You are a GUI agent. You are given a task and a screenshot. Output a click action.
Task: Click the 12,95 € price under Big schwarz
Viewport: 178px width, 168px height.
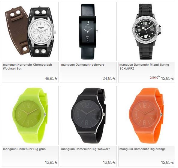pyautogui.click(x=109, y=162)
